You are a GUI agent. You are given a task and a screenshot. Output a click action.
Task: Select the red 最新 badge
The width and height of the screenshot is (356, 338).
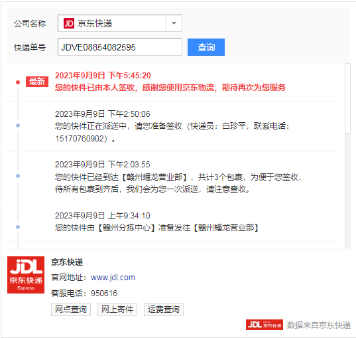click(x=37, y=82)
